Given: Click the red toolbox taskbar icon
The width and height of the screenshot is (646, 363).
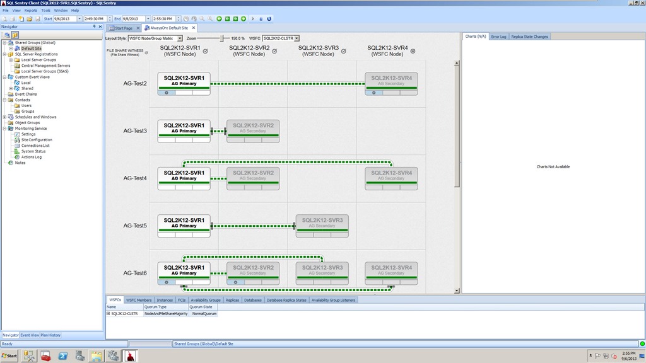Looking at the screenshot, I should coord(45,356).
